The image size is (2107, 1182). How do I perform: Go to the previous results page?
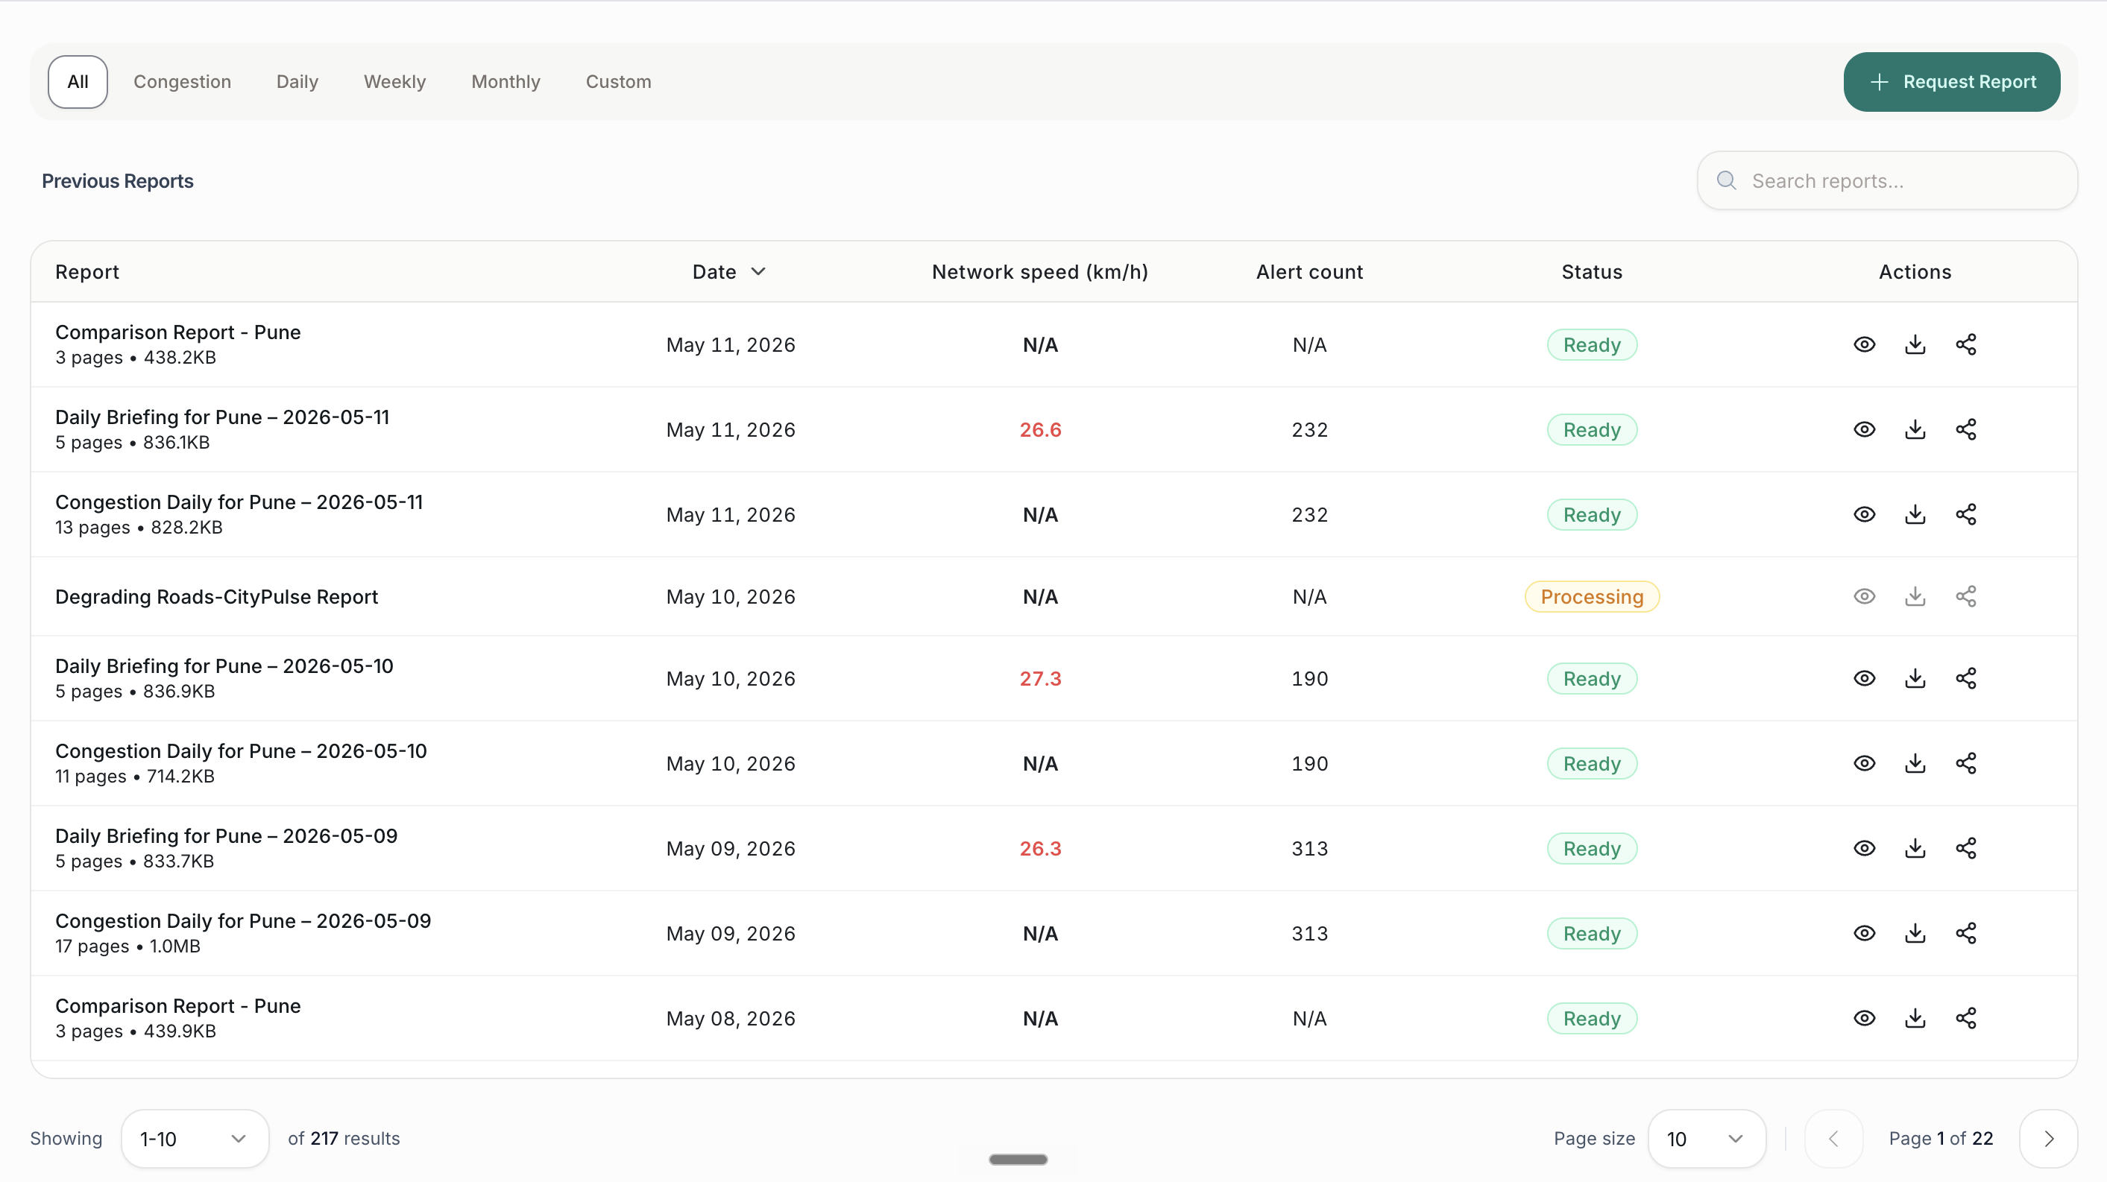pos(1833,1138)
